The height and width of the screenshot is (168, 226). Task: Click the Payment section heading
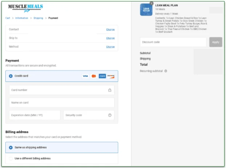tap(12, 61)
